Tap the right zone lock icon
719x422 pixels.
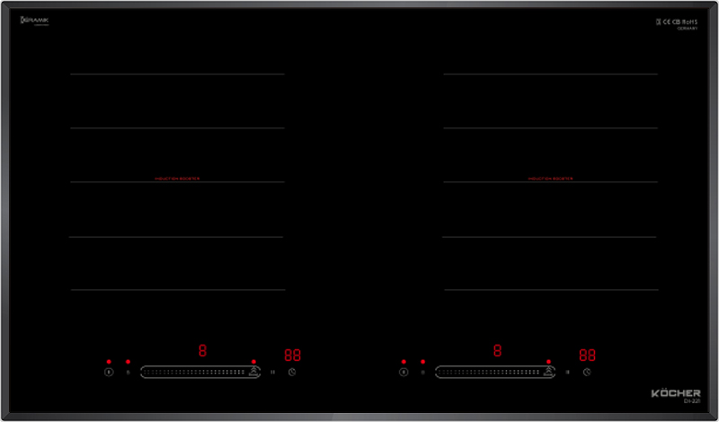(x=422, y=372)
